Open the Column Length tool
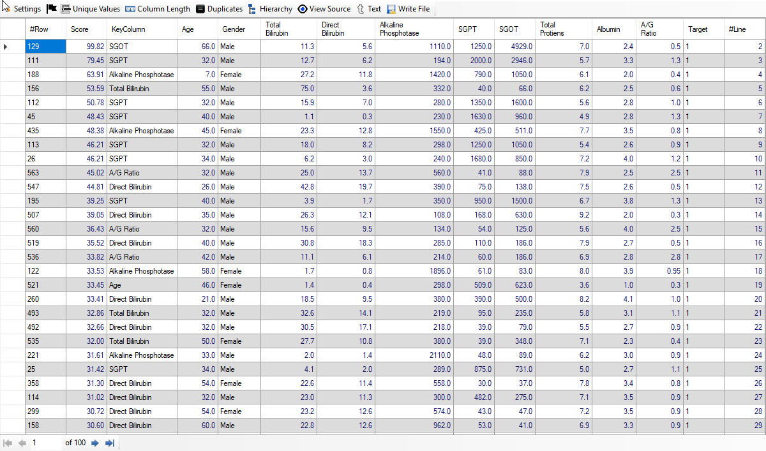766x451 pixels. (x=130, y=9)
